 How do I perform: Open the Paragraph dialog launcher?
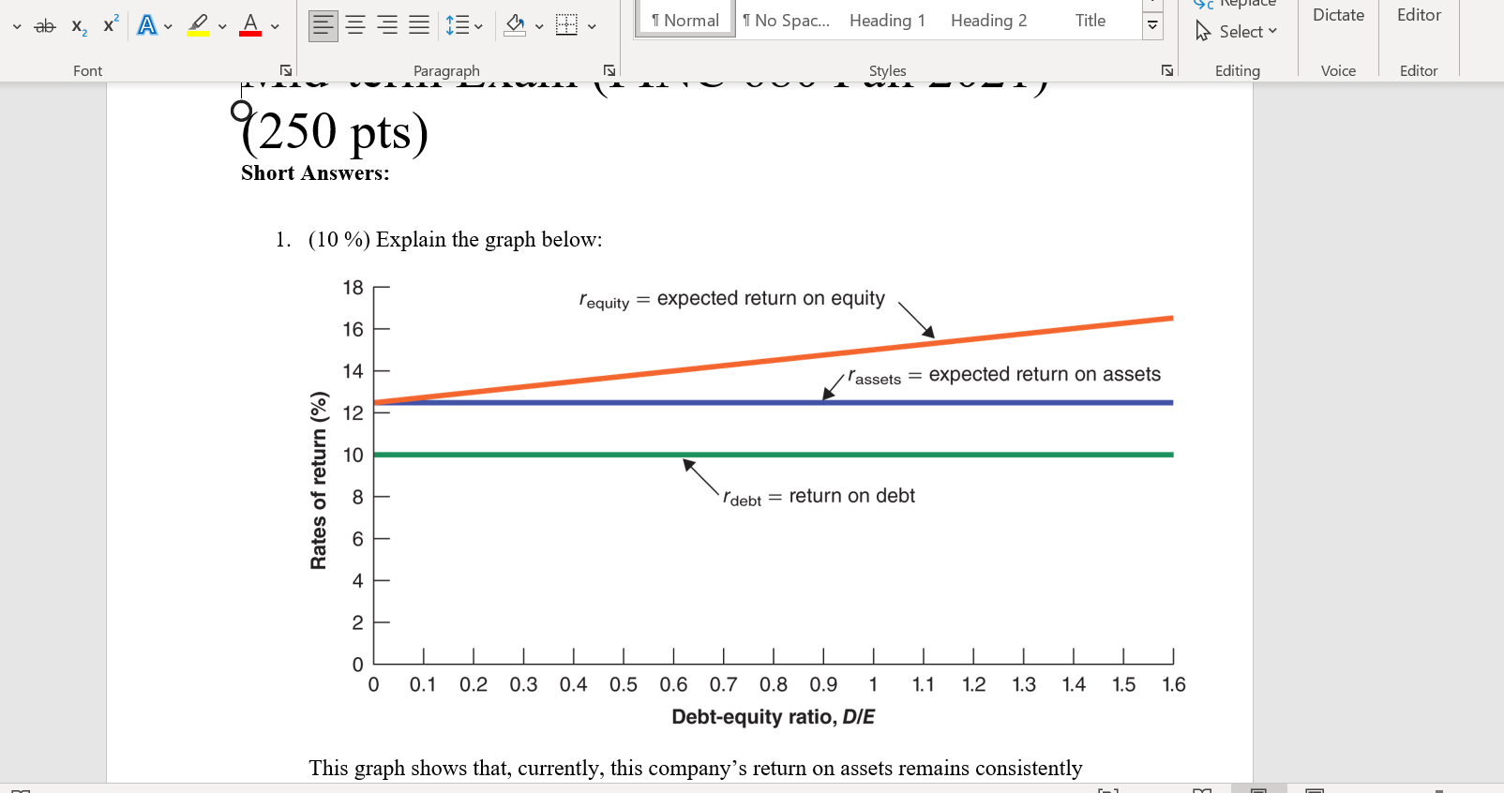[x=609, y=70]
